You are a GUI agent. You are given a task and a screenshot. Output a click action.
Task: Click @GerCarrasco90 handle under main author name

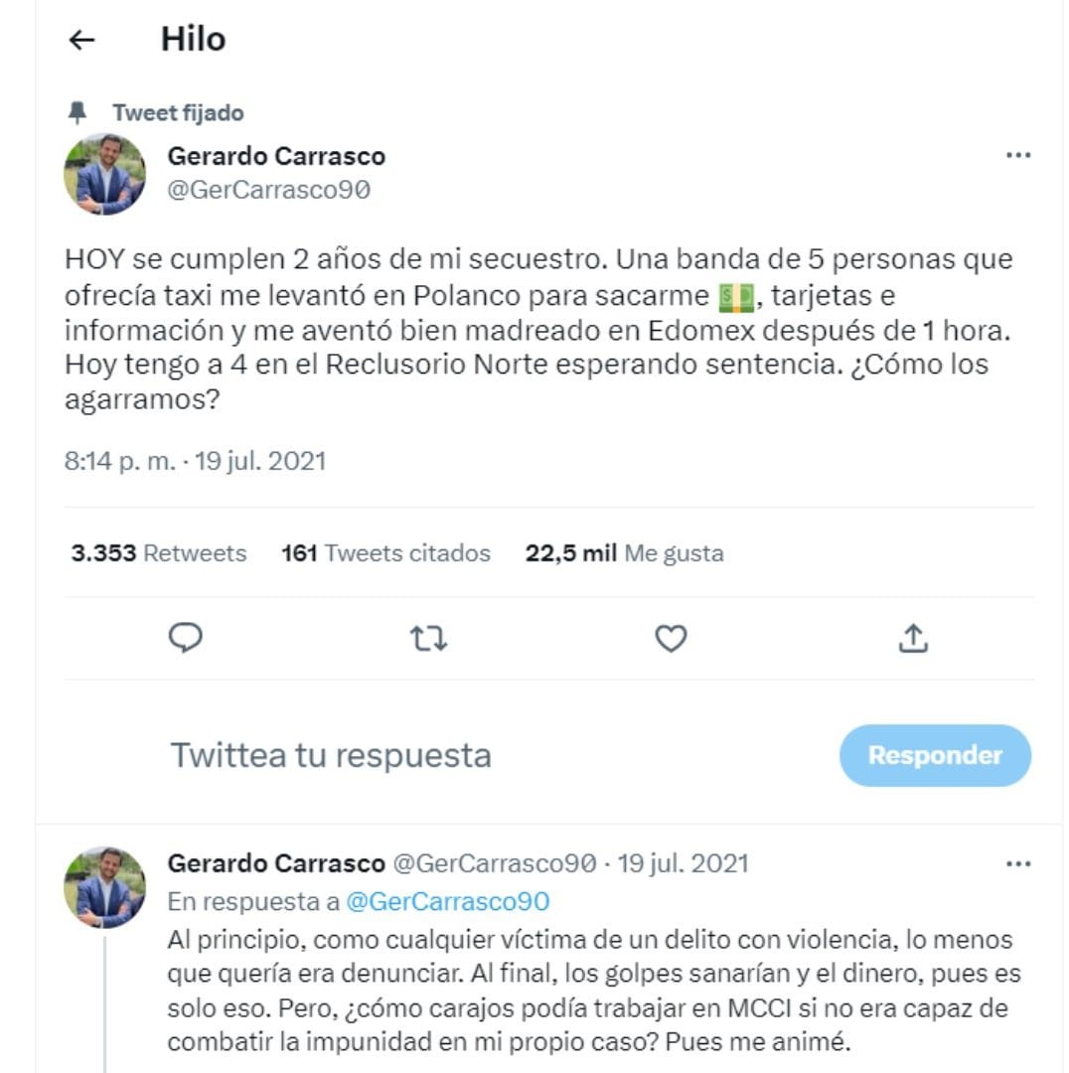[268, 190]
